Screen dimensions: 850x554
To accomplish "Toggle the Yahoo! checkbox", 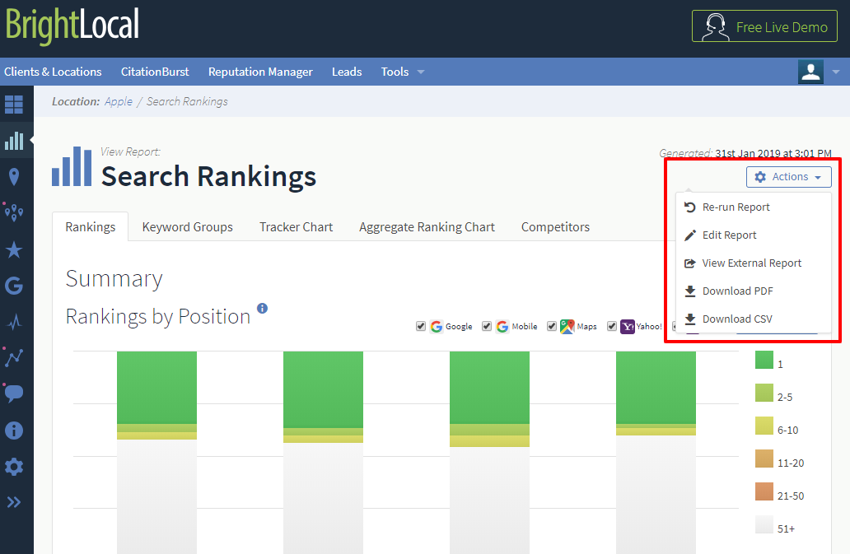I will coord(612,326).
